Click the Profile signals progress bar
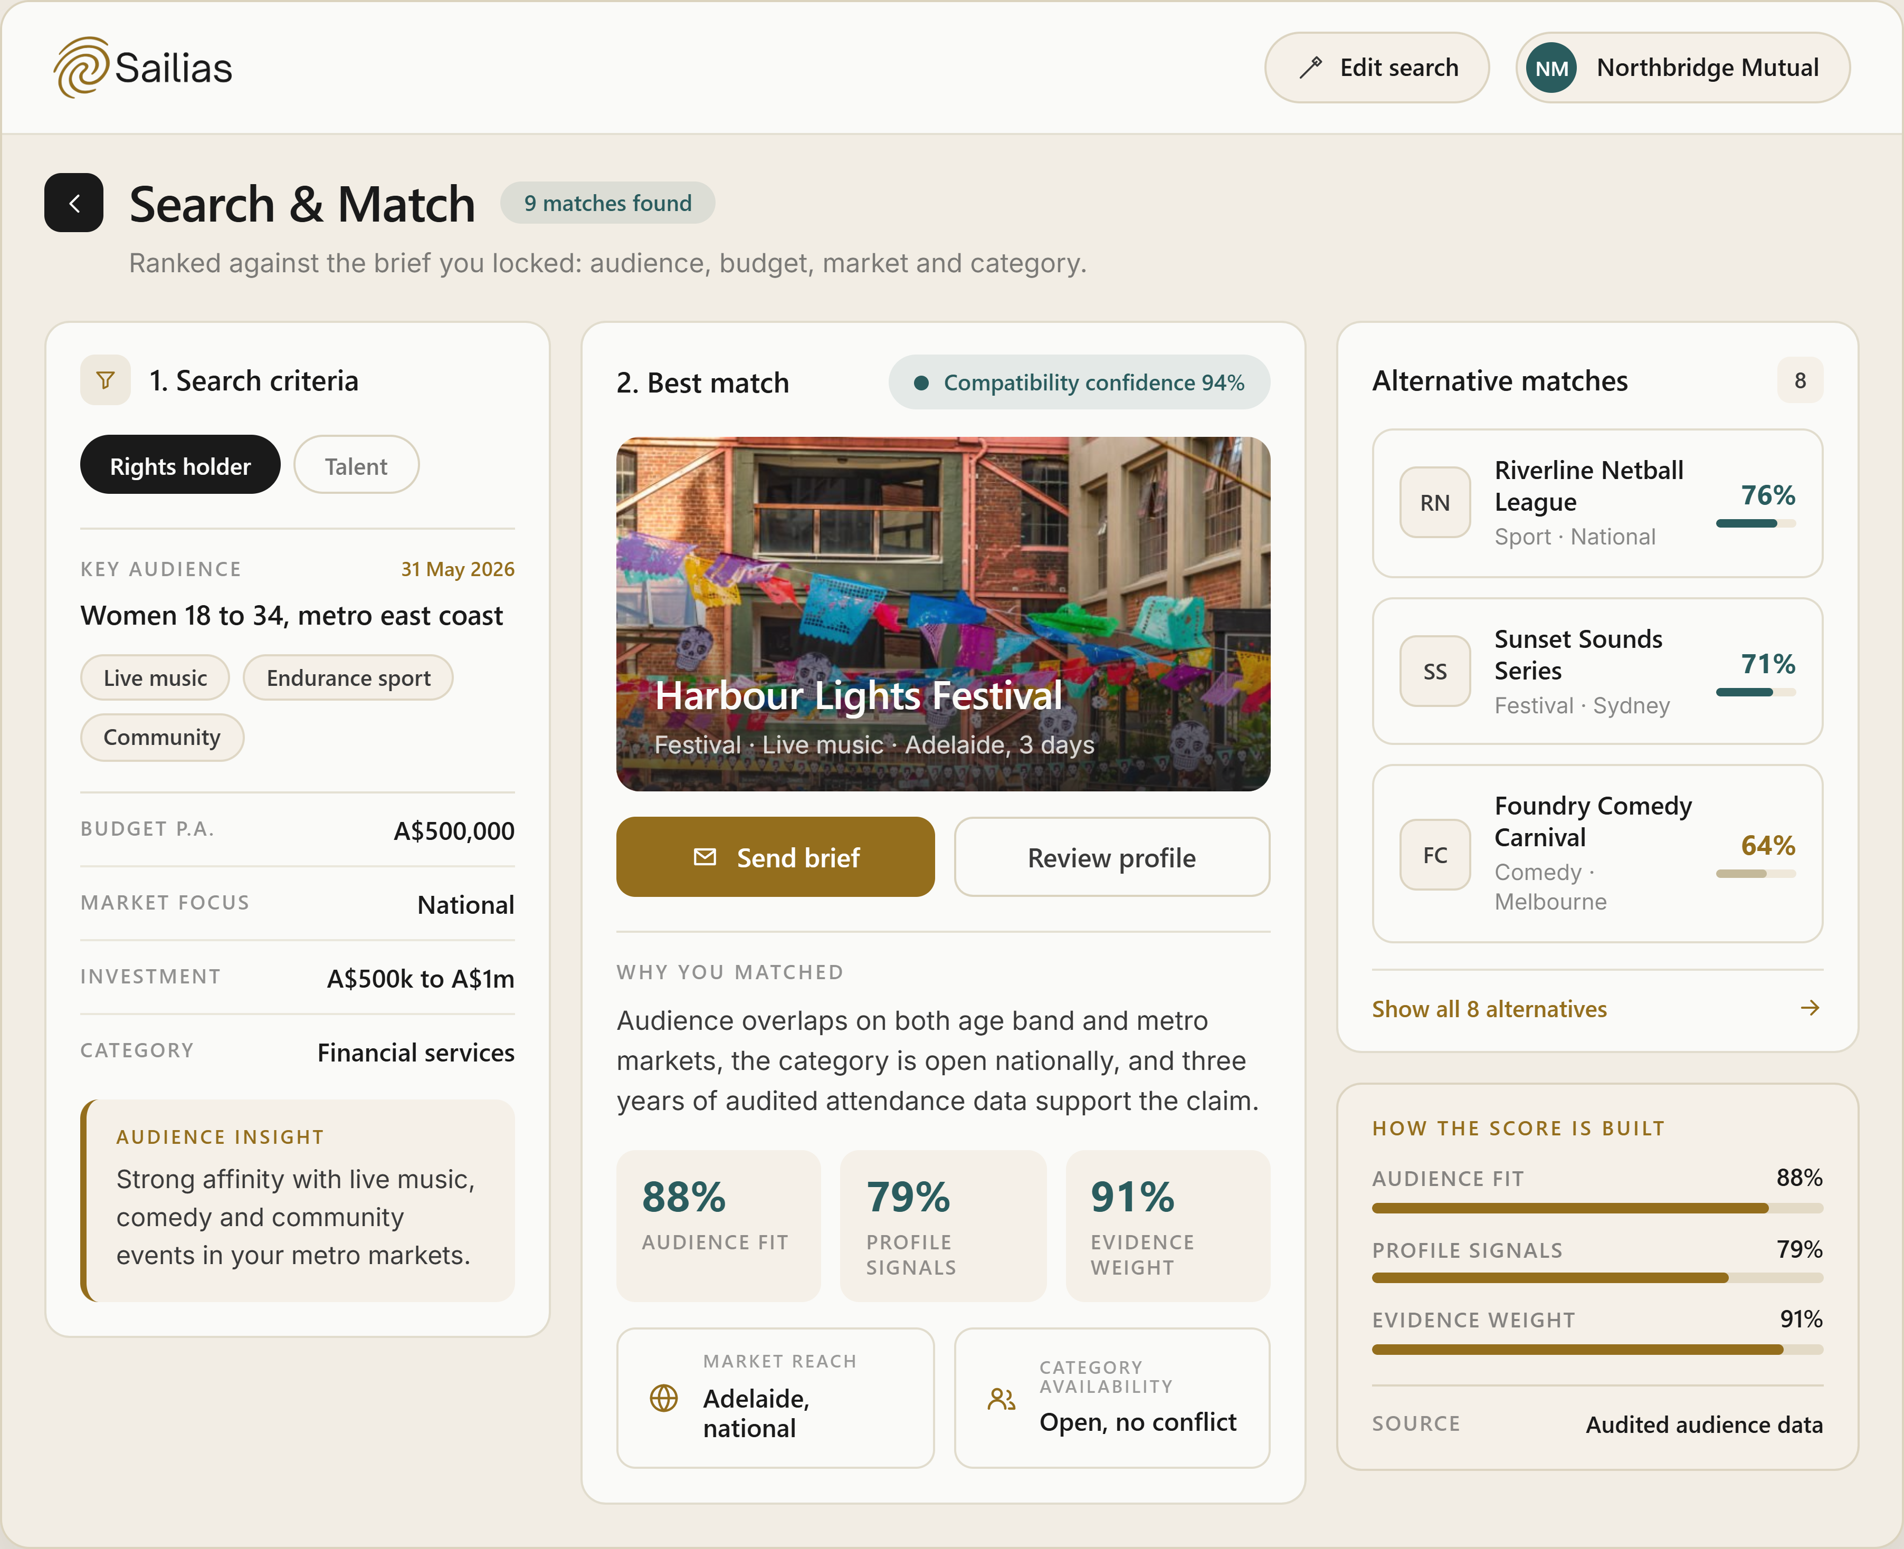Screen dimensions: 1904x1549 [1597, 1278]
